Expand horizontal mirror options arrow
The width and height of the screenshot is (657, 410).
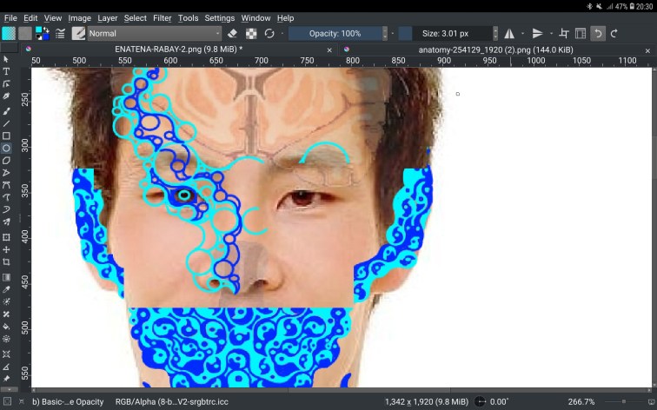click(x=522, y=34)
